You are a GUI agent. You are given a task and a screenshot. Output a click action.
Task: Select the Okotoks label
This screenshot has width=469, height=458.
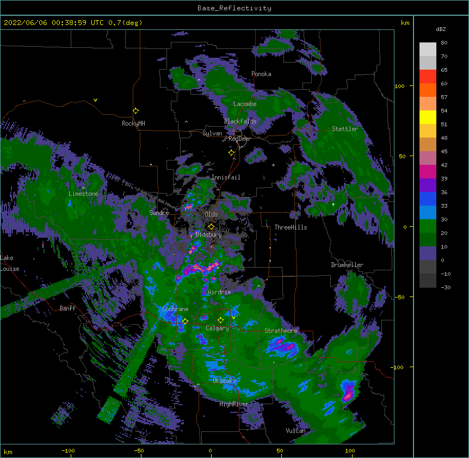(224, 381)
